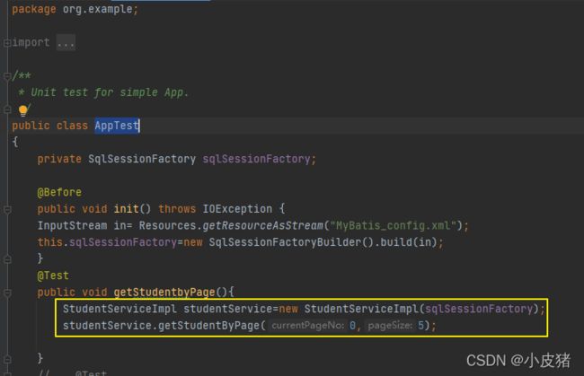Click the yellow lightbulb intention icon
This screenshot has width=584, height=376.
pyautogui.click(x=23, y=110)
